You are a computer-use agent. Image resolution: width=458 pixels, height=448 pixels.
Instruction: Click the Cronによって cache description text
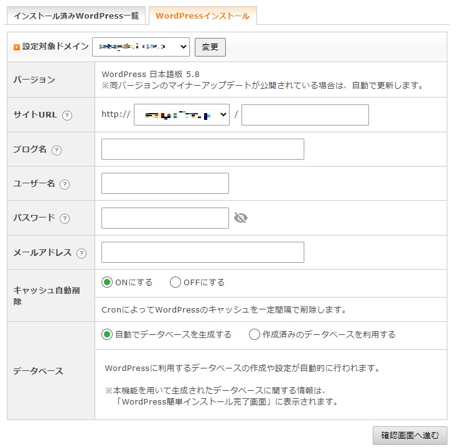coord(224,309)
